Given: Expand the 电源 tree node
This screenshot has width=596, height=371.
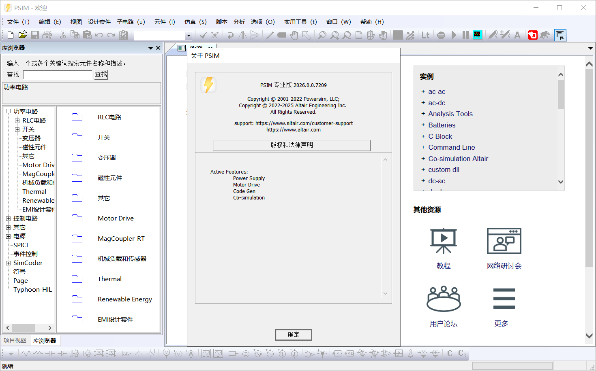Looking at the screenshot, I should coord(8,236).
